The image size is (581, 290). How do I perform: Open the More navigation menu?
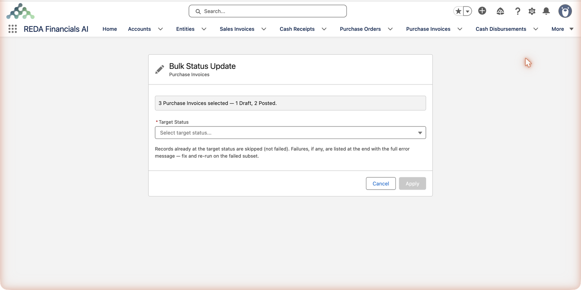(562, 29)
